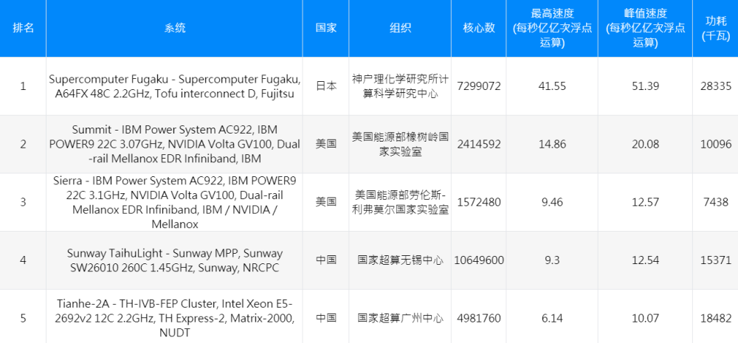Screen dimensions: 738x343
Task: Click the 国家超算广州中心 organization cell
Action: click(x=401, y=319)
